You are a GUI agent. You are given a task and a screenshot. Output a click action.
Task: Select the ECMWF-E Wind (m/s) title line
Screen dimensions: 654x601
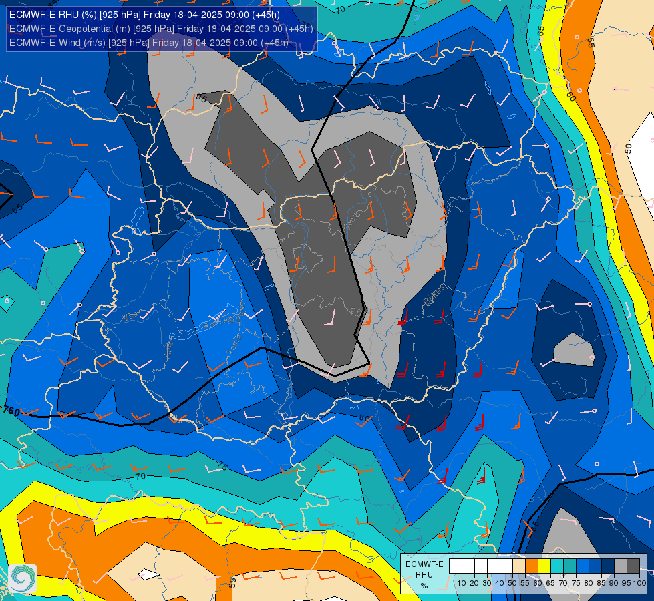pos(149,43)
